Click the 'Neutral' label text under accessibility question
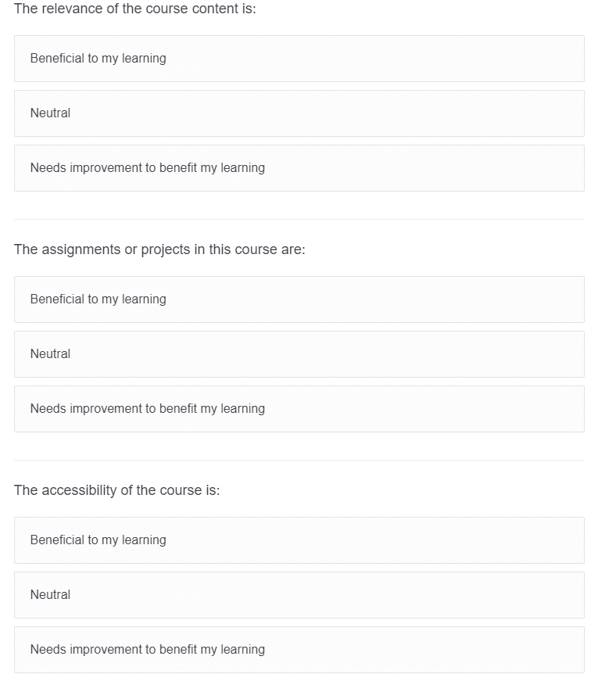This screenshot has height=692, width=598. [x=50, y=595]
